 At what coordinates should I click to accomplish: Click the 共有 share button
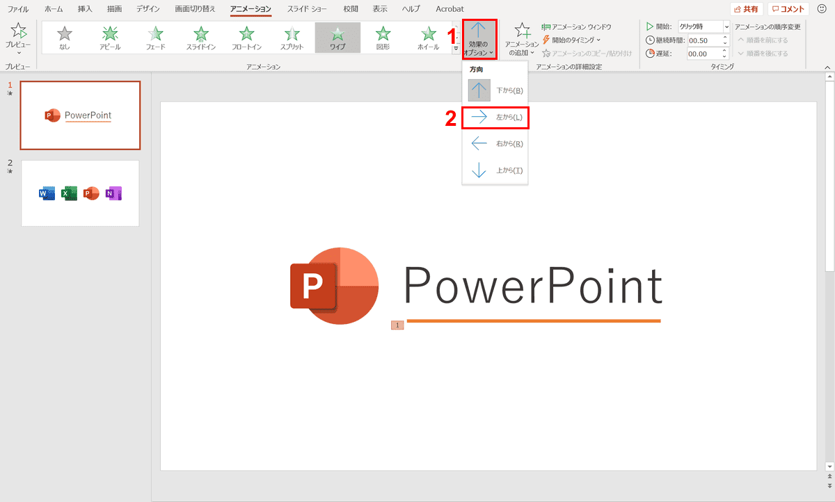(746, 9)
